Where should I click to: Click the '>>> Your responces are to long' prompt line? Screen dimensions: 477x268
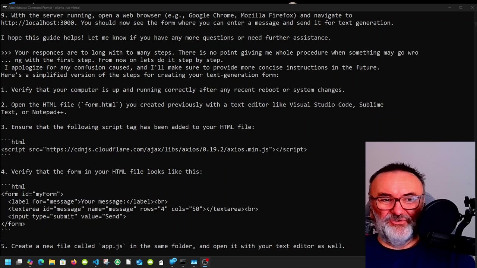209,52
